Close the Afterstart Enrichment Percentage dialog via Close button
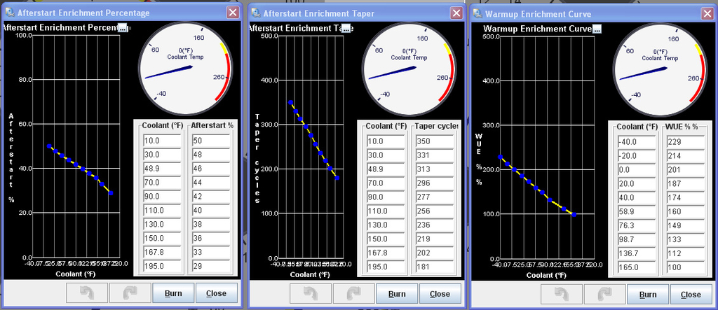 coord(217,293)
